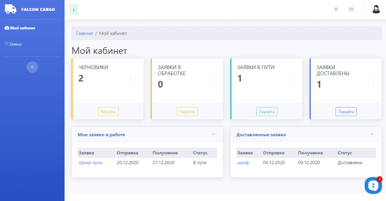Go to Главная via breadcrumb
This screenshot has height=201, width=386.
tap(84, 33)
